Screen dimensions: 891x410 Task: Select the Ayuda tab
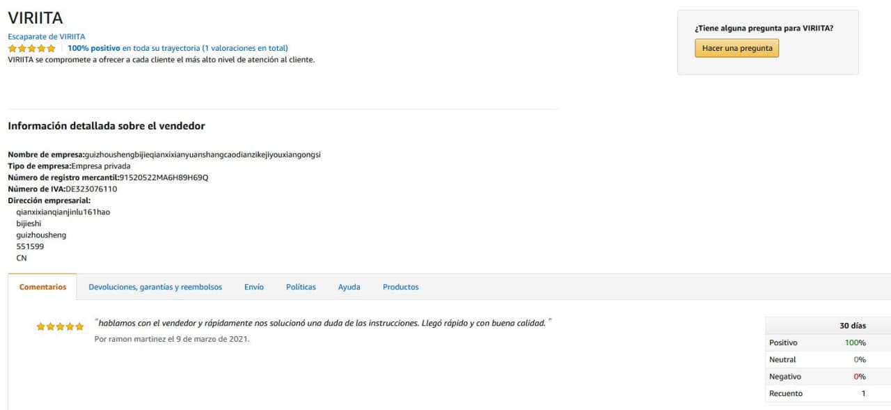[x=349, y=287]
